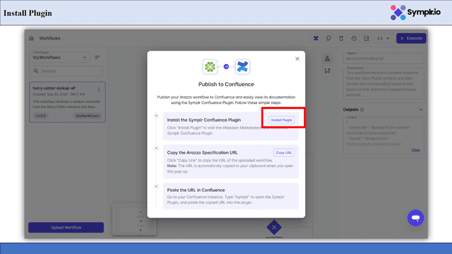452x254 pixels.
Task: Open the version history clock icon
Action: [x=354, y=39]
